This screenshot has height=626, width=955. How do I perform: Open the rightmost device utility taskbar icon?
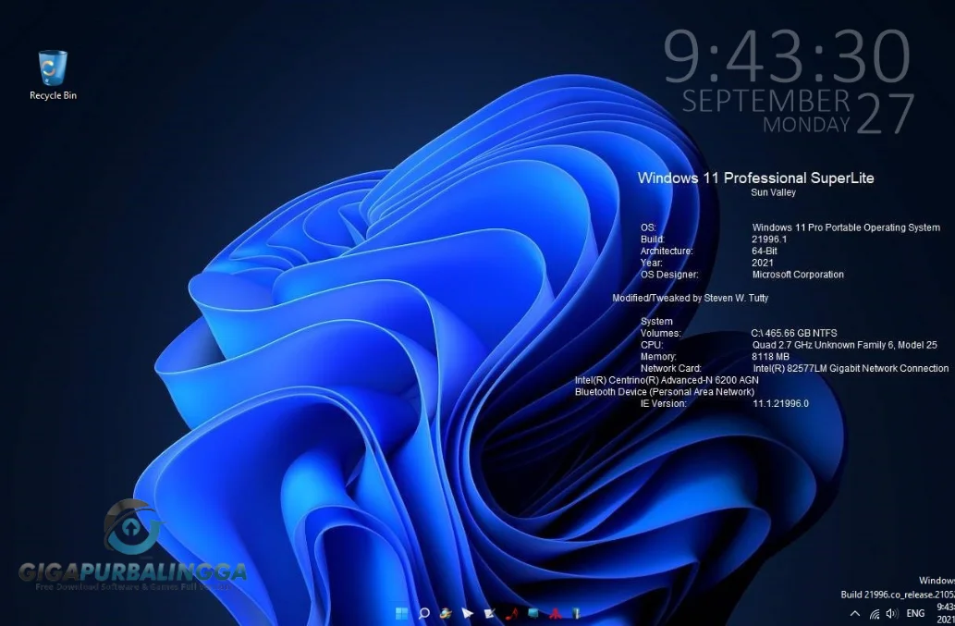tap(577, 613)
